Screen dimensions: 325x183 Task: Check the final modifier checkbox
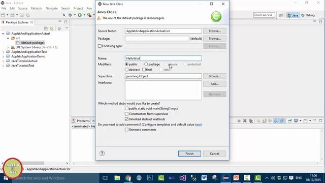(144, 70)
